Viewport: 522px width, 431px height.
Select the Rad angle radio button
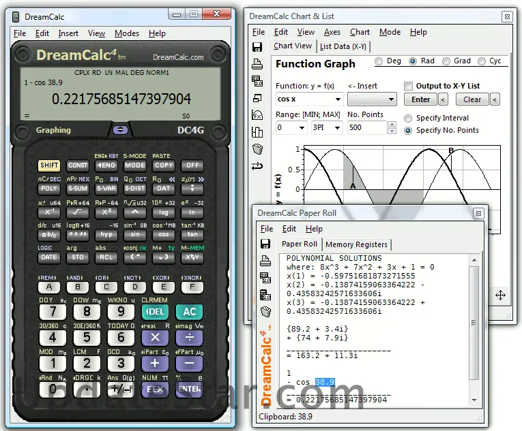click(x=413, y=61)
